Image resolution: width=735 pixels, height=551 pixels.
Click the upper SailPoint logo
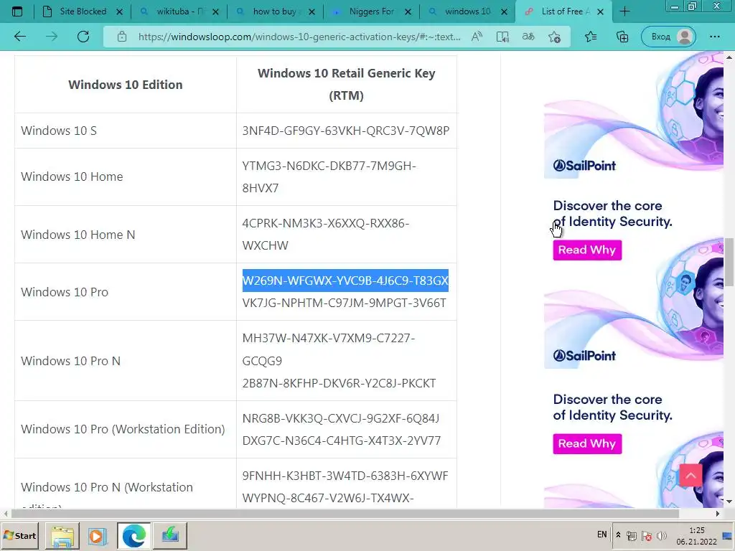(x=584, y=166)
